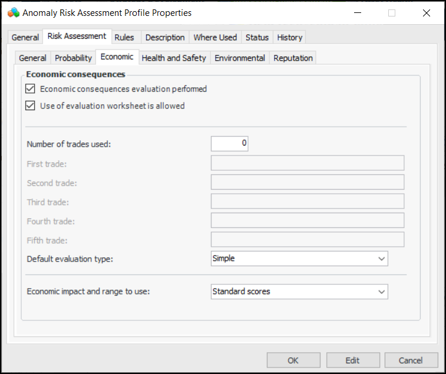Switch to the top-level General tab
446x374 pixels.
pyautogui.click(x=25, y=37)
